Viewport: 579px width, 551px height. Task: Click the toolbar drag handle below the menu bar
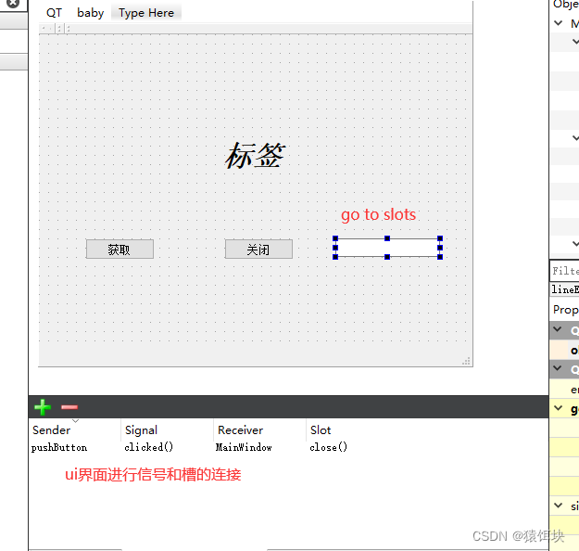(55, 29)
